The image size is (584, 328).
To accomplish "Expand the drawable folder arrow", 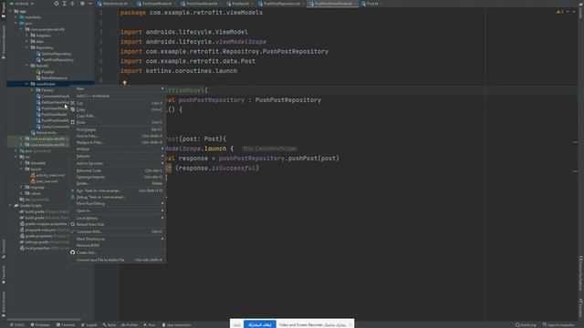I will (21, 163).
